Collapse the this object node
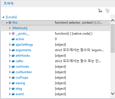 (x=7, y=23)
